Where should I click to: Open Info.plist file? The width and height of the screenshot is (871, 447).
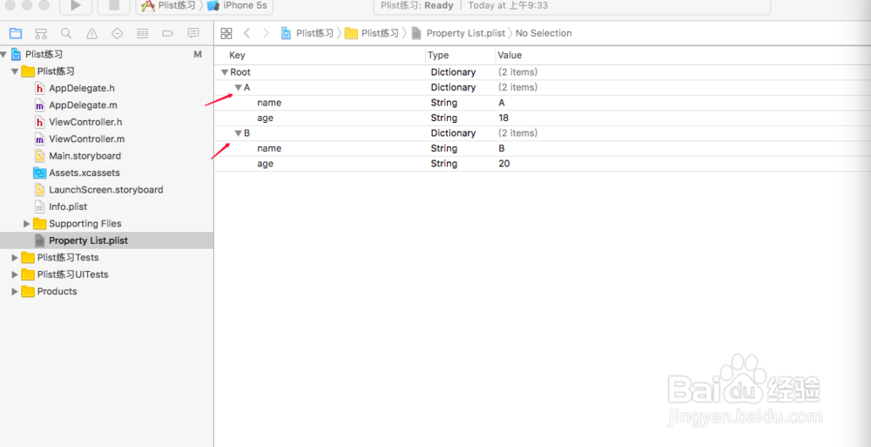(68, 207)
